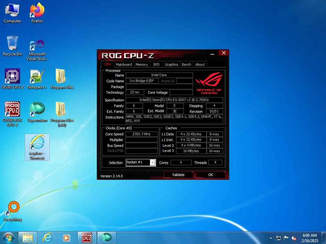The image size is (326, 244).
Task: Select the iexplore Shortcut desktop icon
Action: click(x=37, y=147)
